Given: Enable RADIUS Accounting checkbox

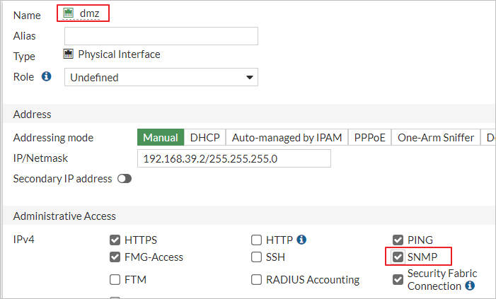Looking at the screenshot, I should coord(256,280).
